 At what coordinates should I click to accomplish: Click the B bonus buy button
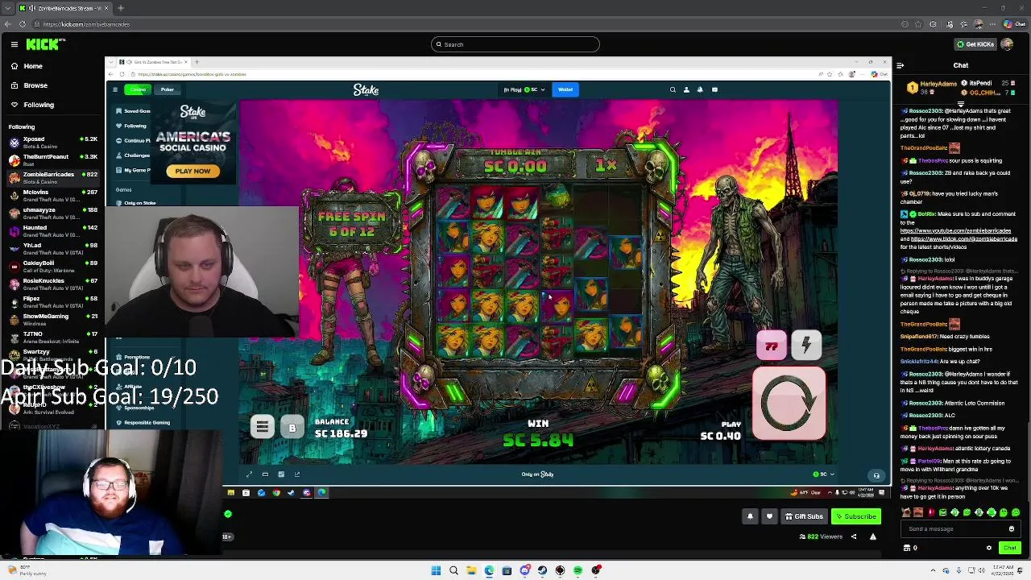tap(292, 428)
